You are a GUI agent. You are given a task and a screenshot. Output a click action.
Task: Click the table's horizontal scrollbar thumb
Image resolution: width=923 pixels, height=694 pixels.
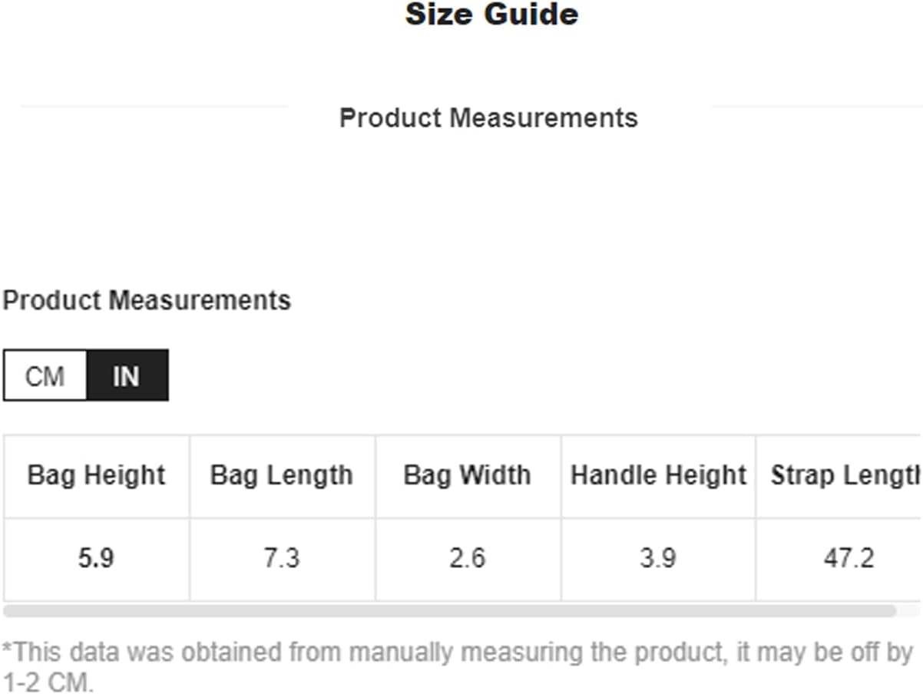[449, 612]
